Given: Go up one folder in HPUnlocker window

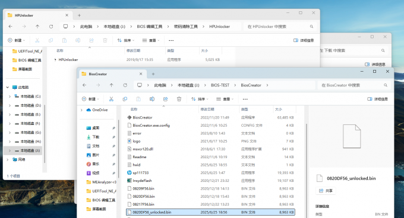Looking at the screenshot, I should 37,27.
